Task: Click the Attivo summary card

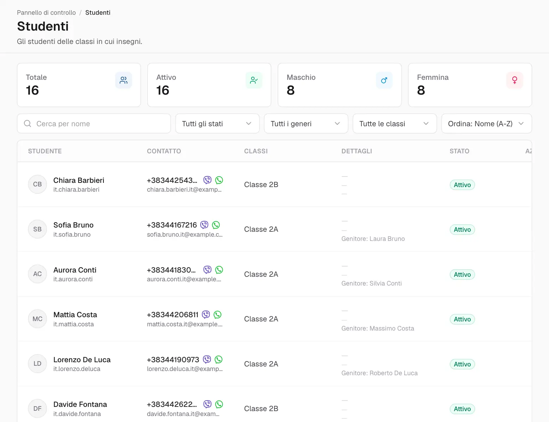Action: point(209,85)
